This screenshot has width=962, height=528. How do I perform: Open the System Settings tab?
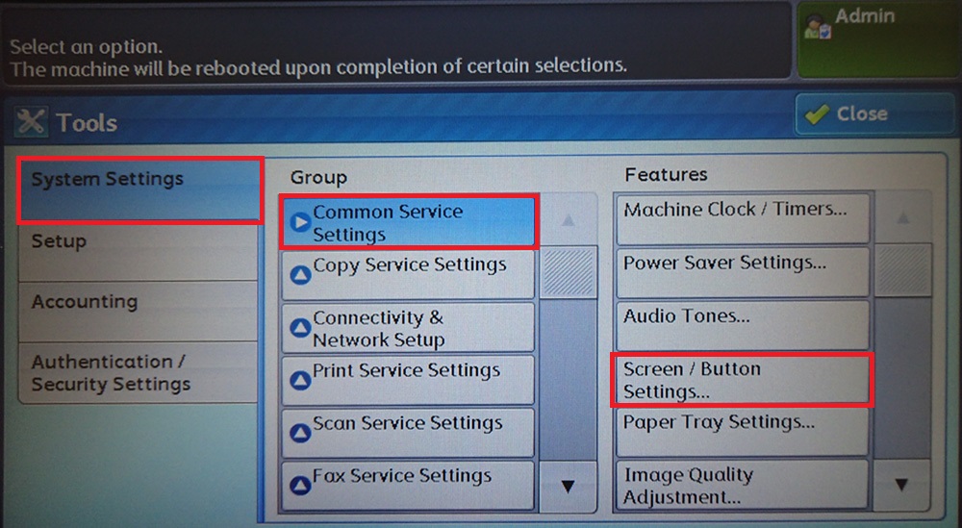pyautogui.click(x=139, y=190)
